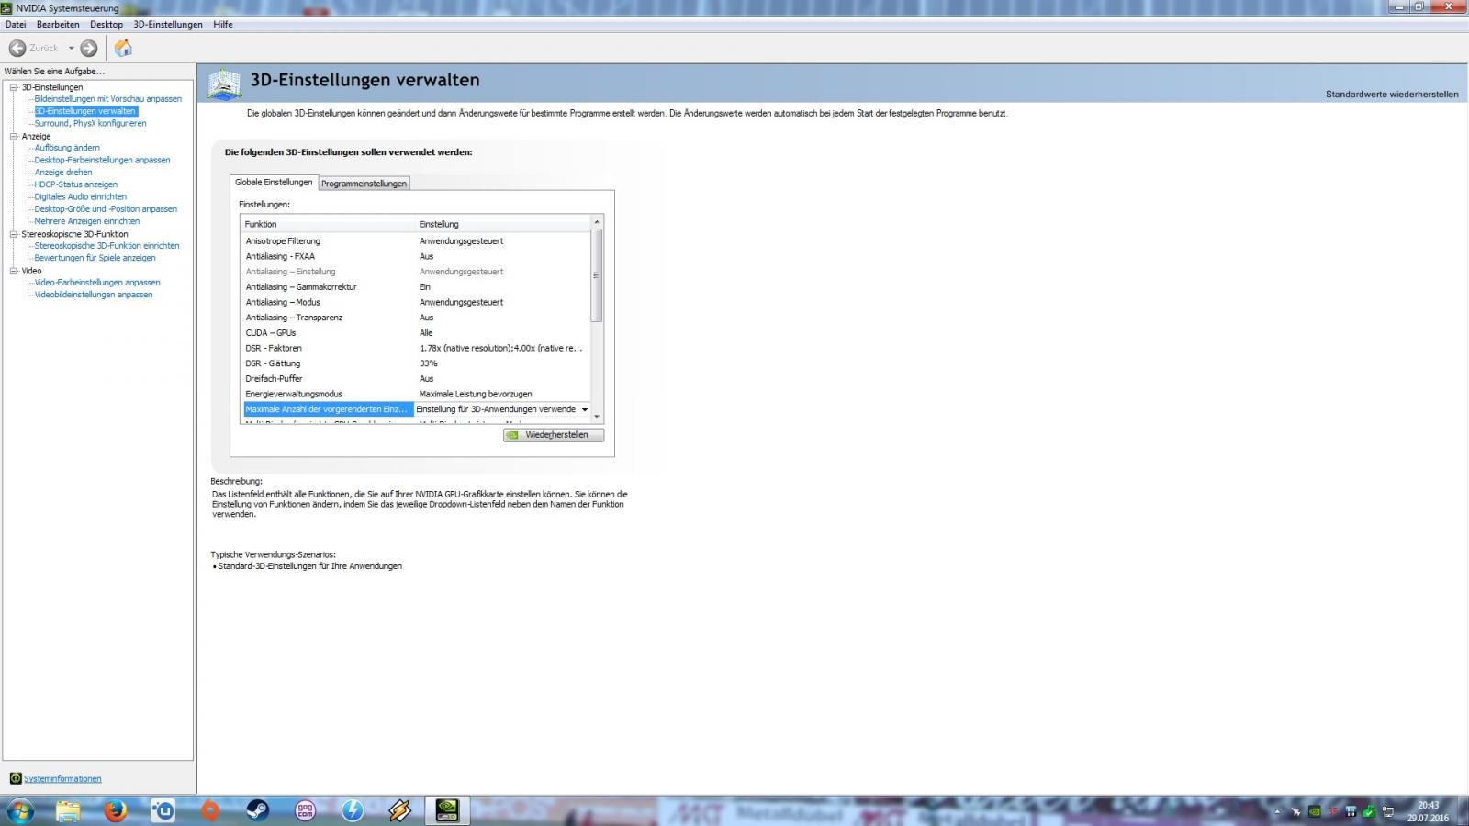
Task: Click the Wiederherstellen button
Action: 554,435
